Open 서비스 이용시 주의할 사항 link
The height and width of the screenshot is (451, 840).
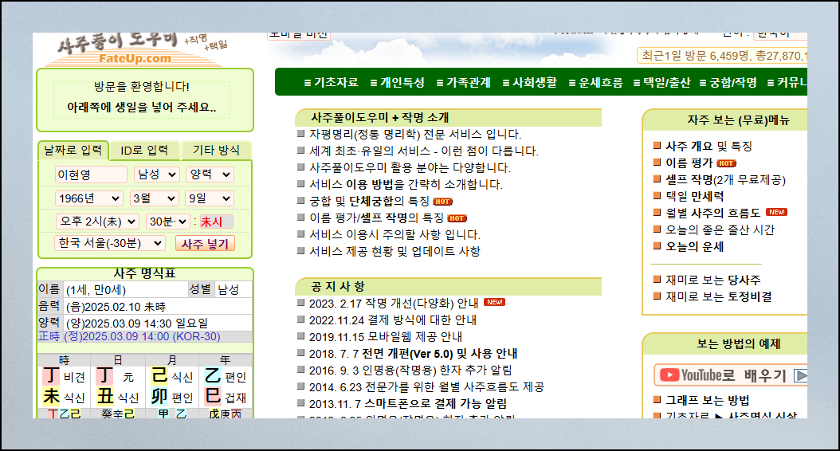(394, 234)
